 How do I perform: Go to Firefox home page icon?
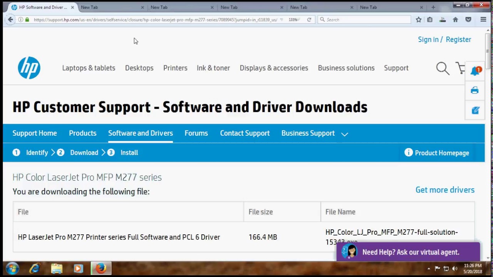[455, 20]
